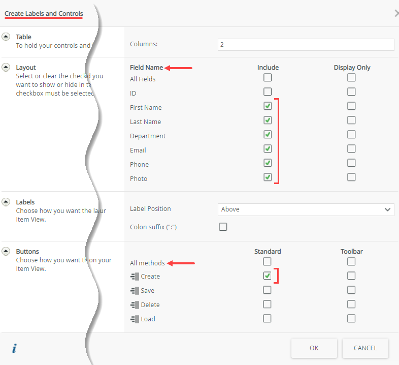
Task: Click the CANCEL button
Action: [365, 348]
